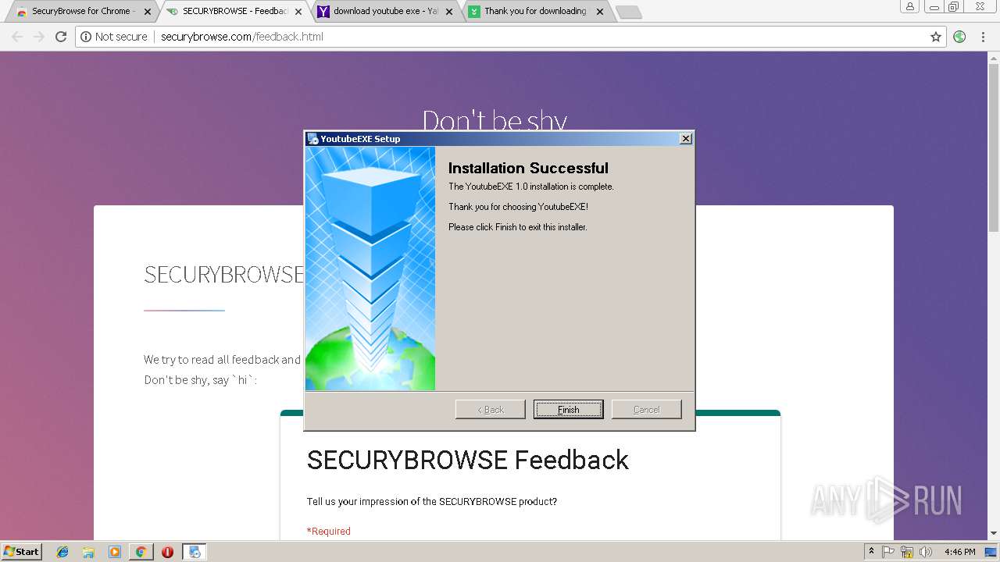Image resolution: width=1000 pixels, height=562 pixels.
Task: Close the download youtube exe tab
Action: (449, 12)
